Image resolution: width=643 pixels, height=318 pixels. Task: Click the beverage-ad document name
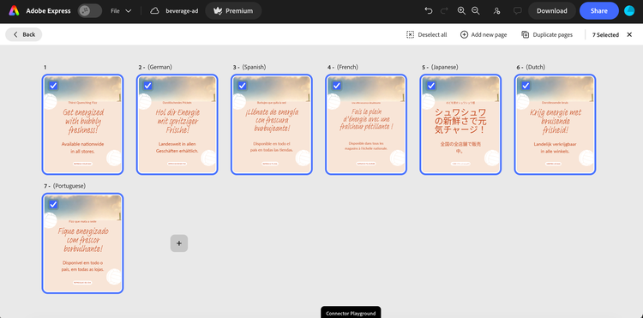pos(182,11)
